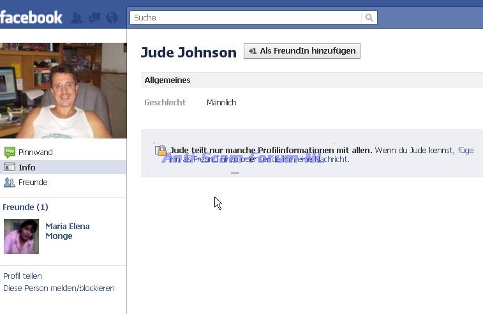Viewport: 483px width, 314px height.
Task: Open friend requests icon in top bar
Action: 77,18
